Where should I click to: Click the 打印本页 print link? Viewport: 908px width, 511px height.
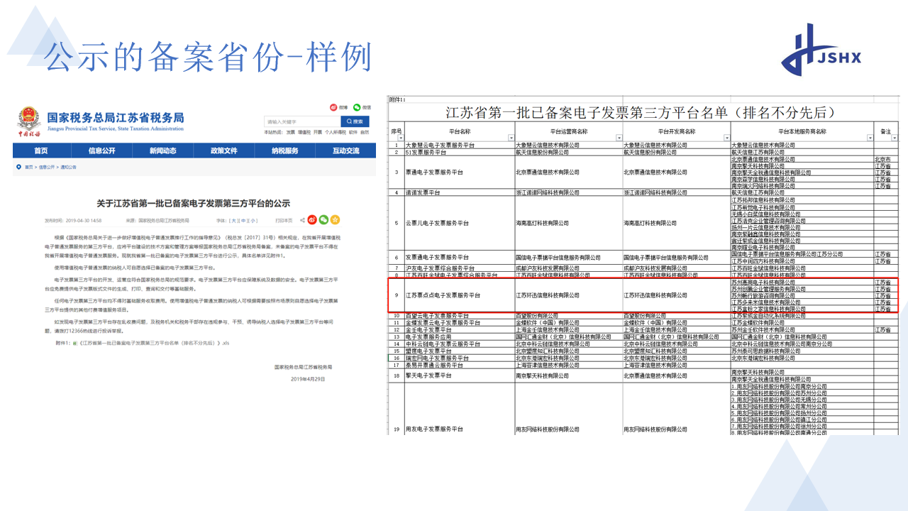point(284,220)
